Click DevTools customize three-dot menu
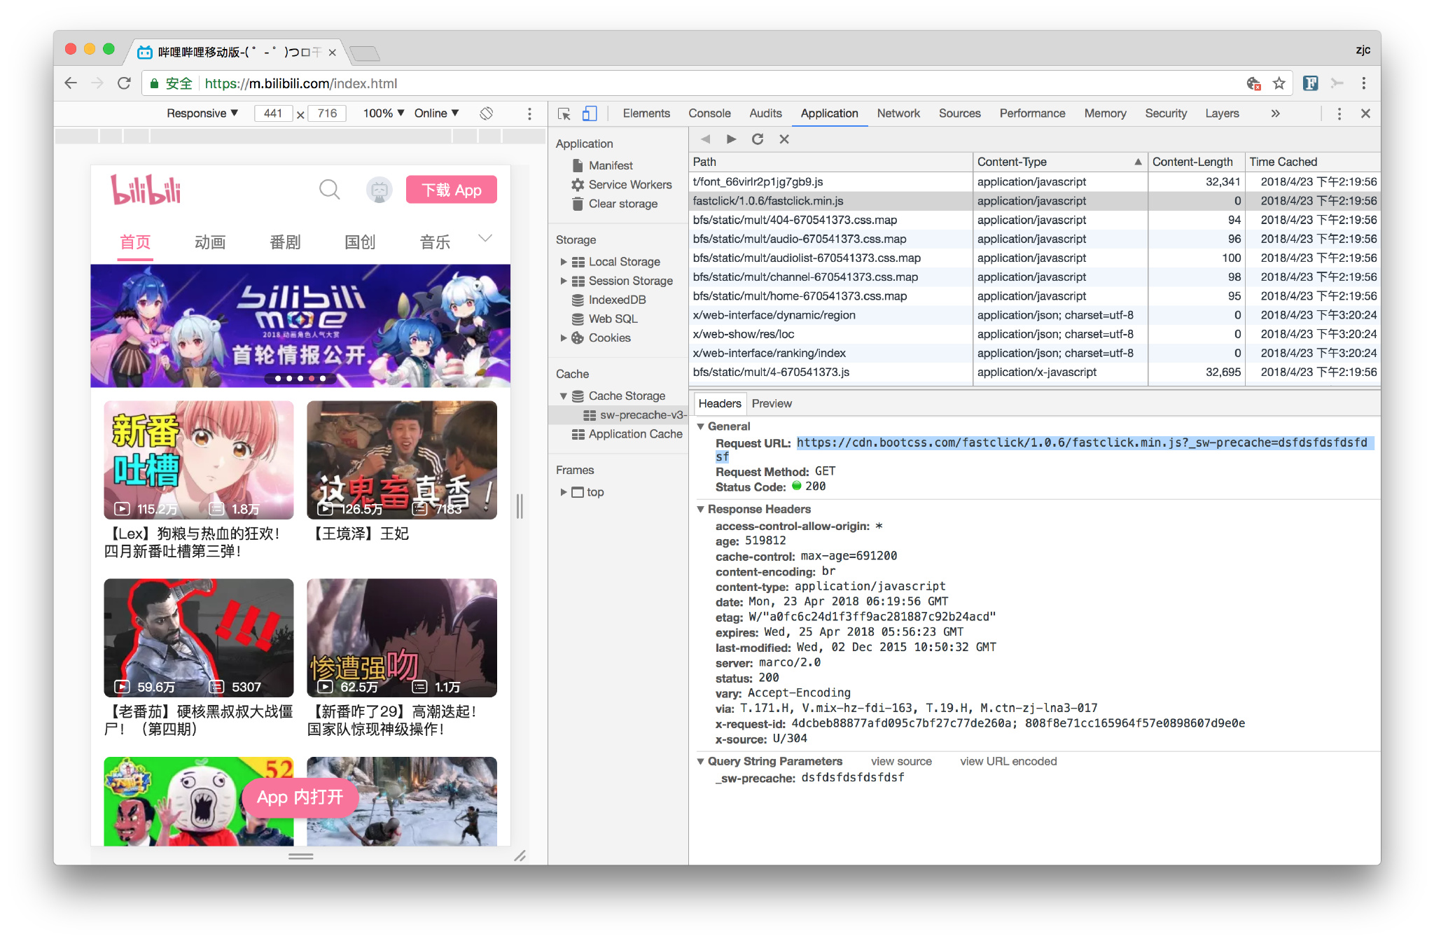 click(1339, 113)
